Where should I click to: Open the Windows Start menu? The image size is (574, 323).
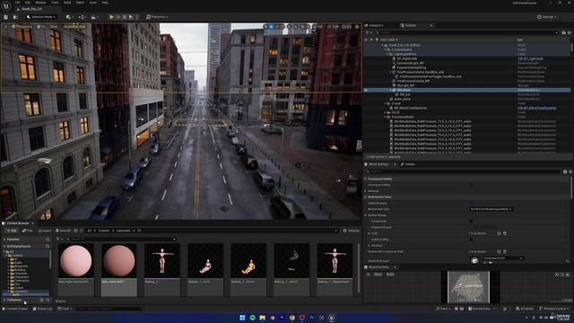[x=242, y=318]
